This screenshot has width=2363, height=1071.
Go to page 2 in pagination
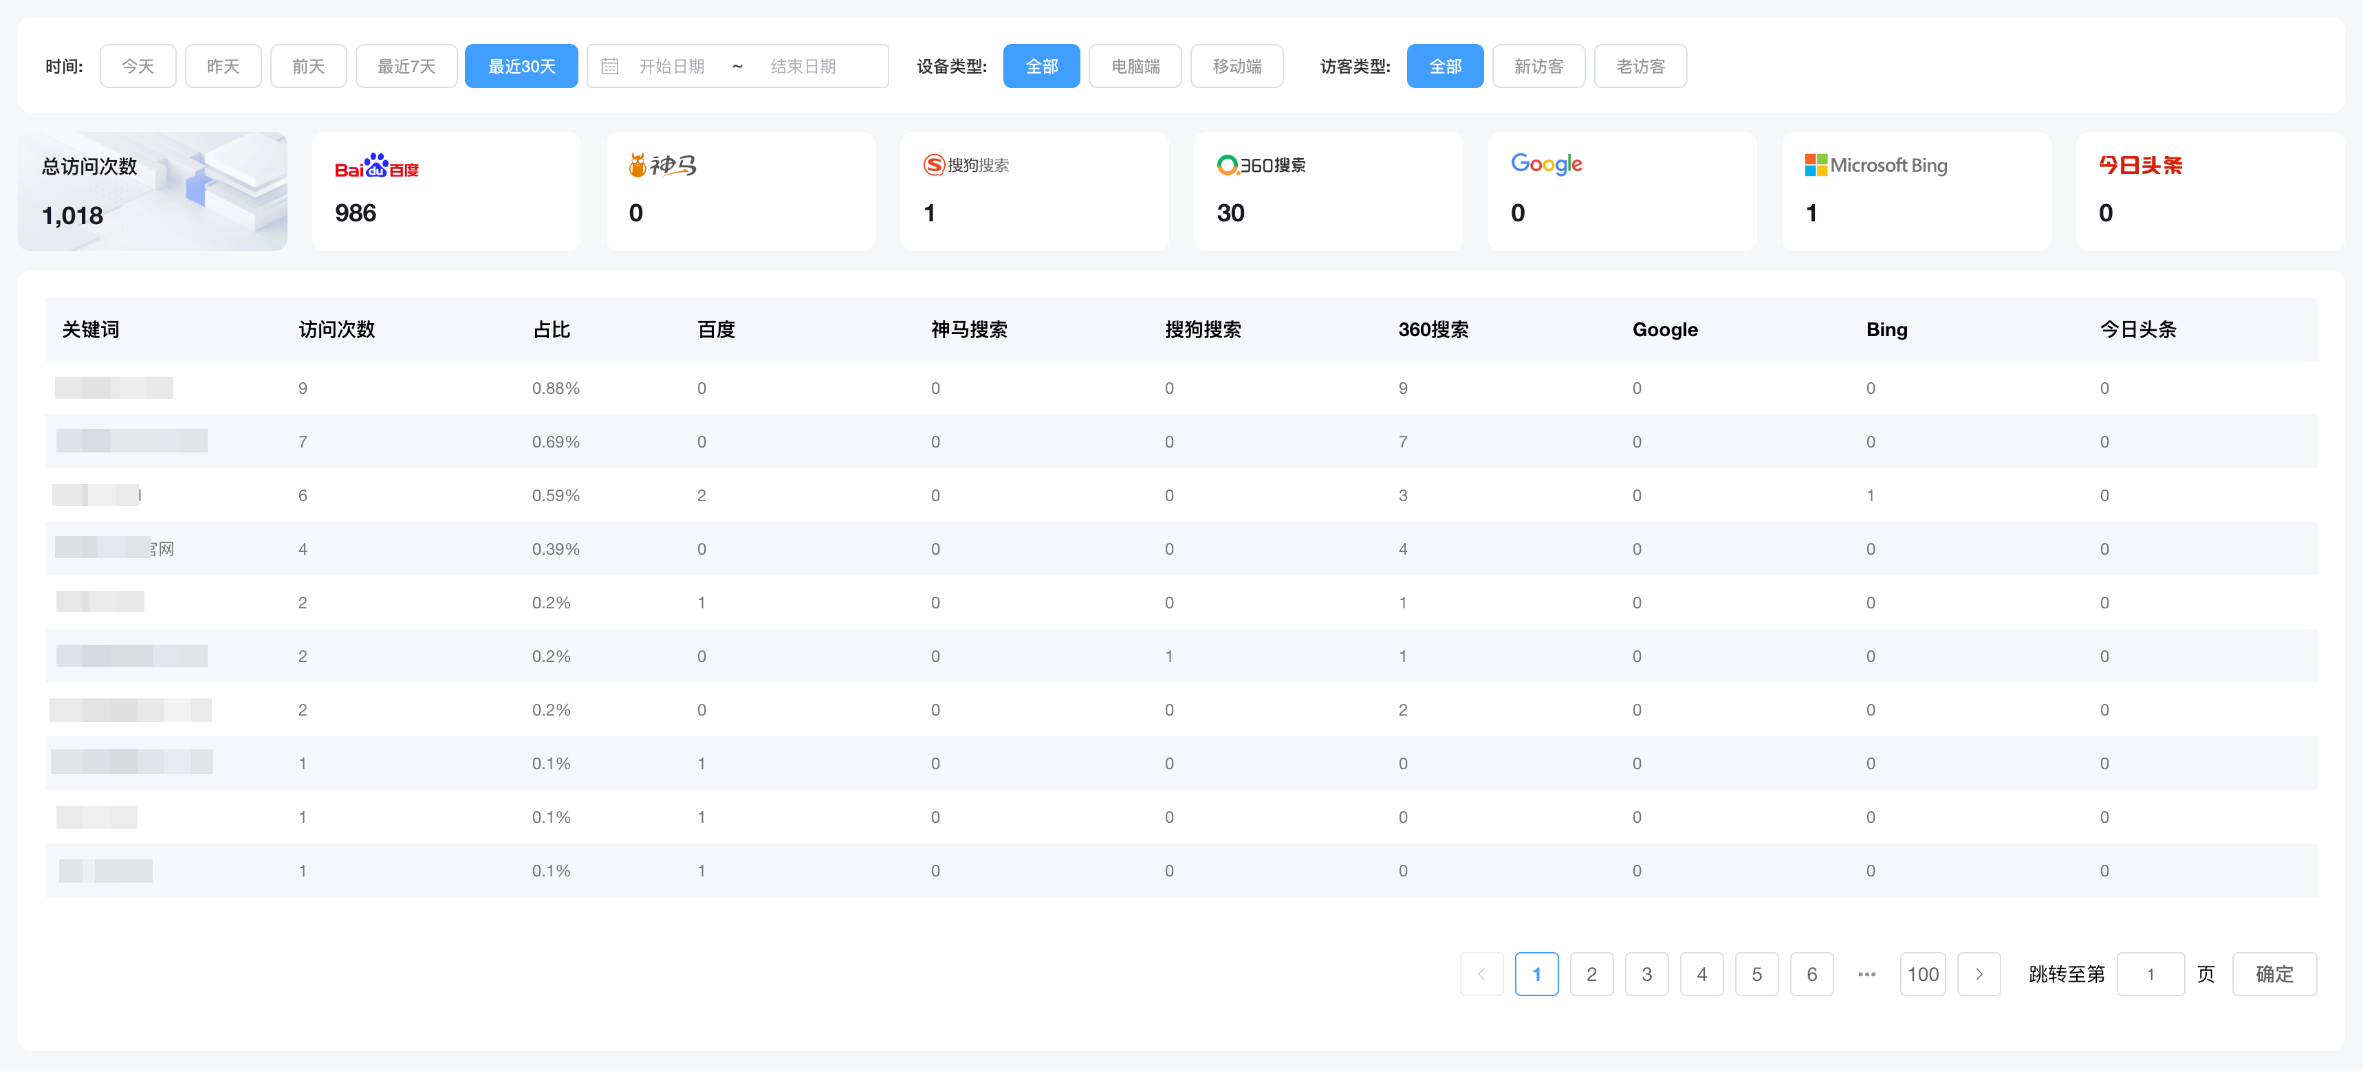(x=1591, y=974)
